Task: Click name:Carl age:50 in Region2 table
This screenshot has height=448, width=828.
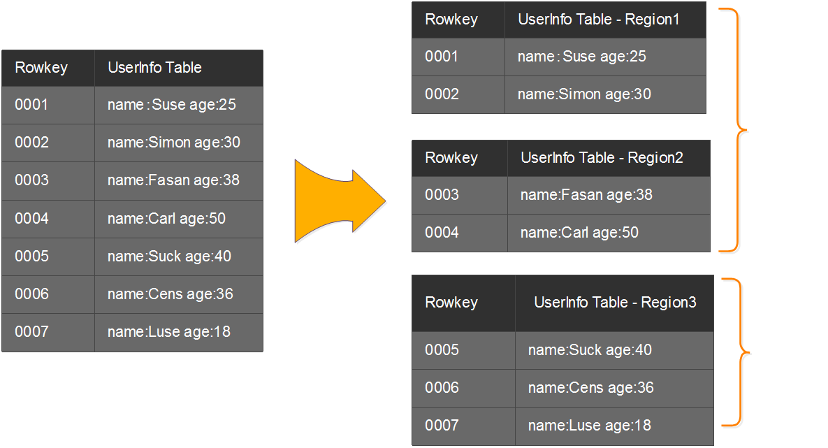Action: click(x=579, y=233)
